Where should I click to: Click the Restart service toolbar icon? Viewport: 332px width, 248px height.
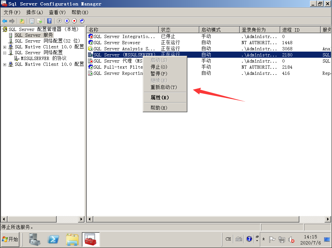(82, 21)
